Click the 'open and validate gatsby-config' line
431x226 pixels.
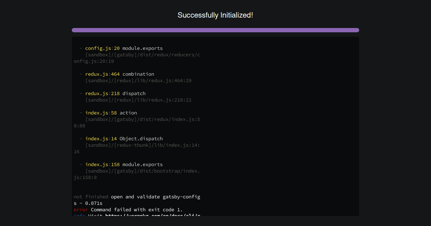point(154,197)
